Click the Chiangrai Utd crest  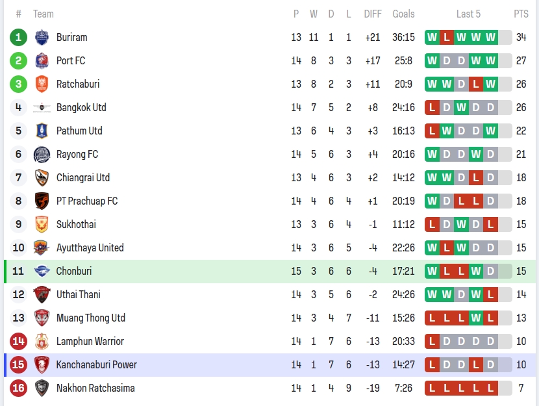point(42,177)
